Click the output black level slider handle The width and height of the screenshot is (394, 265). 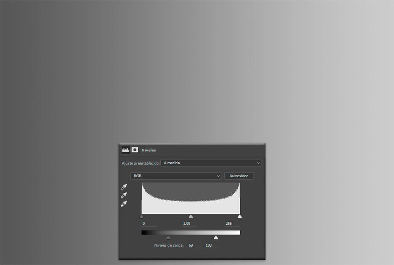click(x=168, y=237)
